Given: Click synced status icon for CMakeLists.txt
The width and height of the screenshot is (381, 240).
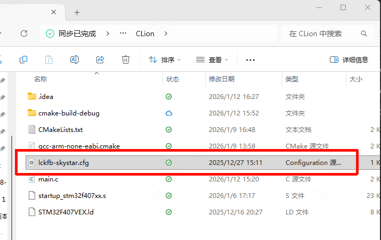Looking at the screenshot, I should click(168, 130).
